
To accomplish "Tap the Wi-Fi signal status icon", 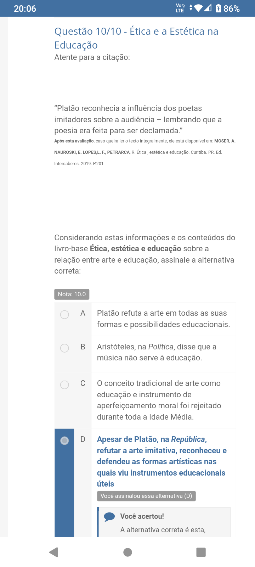I will pos(199,8).
